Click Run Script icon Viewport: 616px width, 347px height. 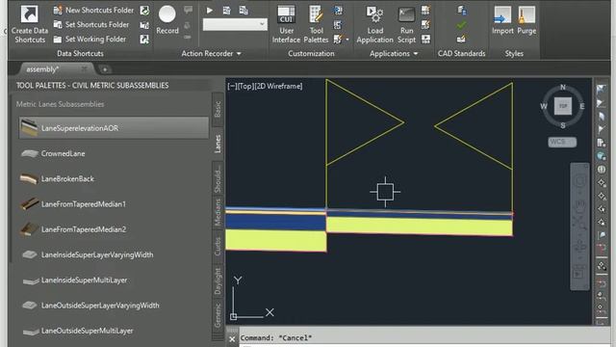[x=406, y=14]
